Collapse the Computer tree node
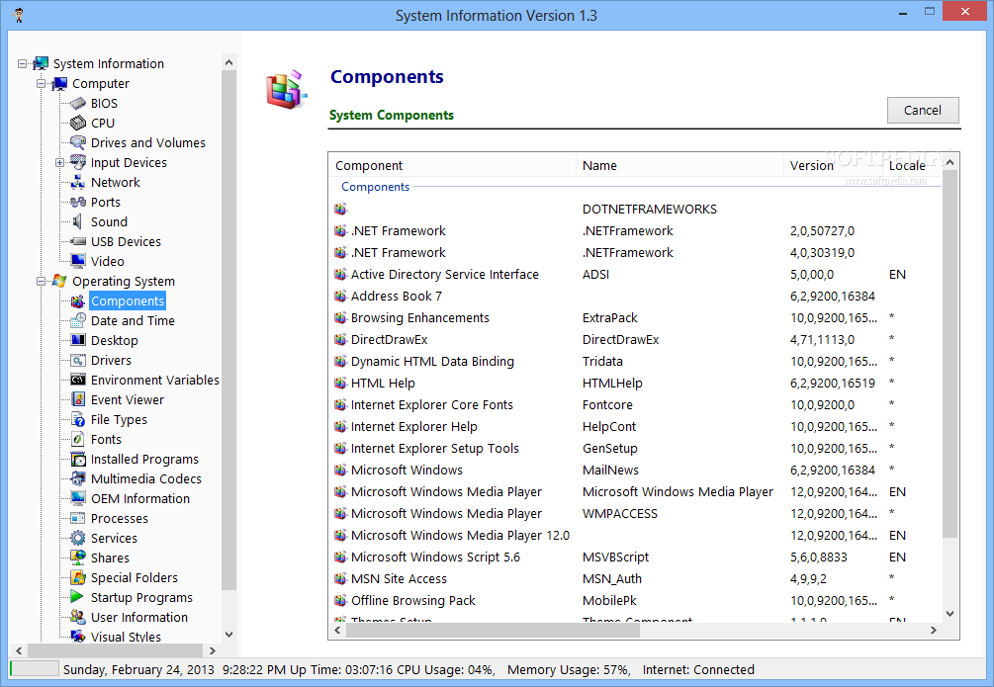994x687 pixels. tap(42, 84)
